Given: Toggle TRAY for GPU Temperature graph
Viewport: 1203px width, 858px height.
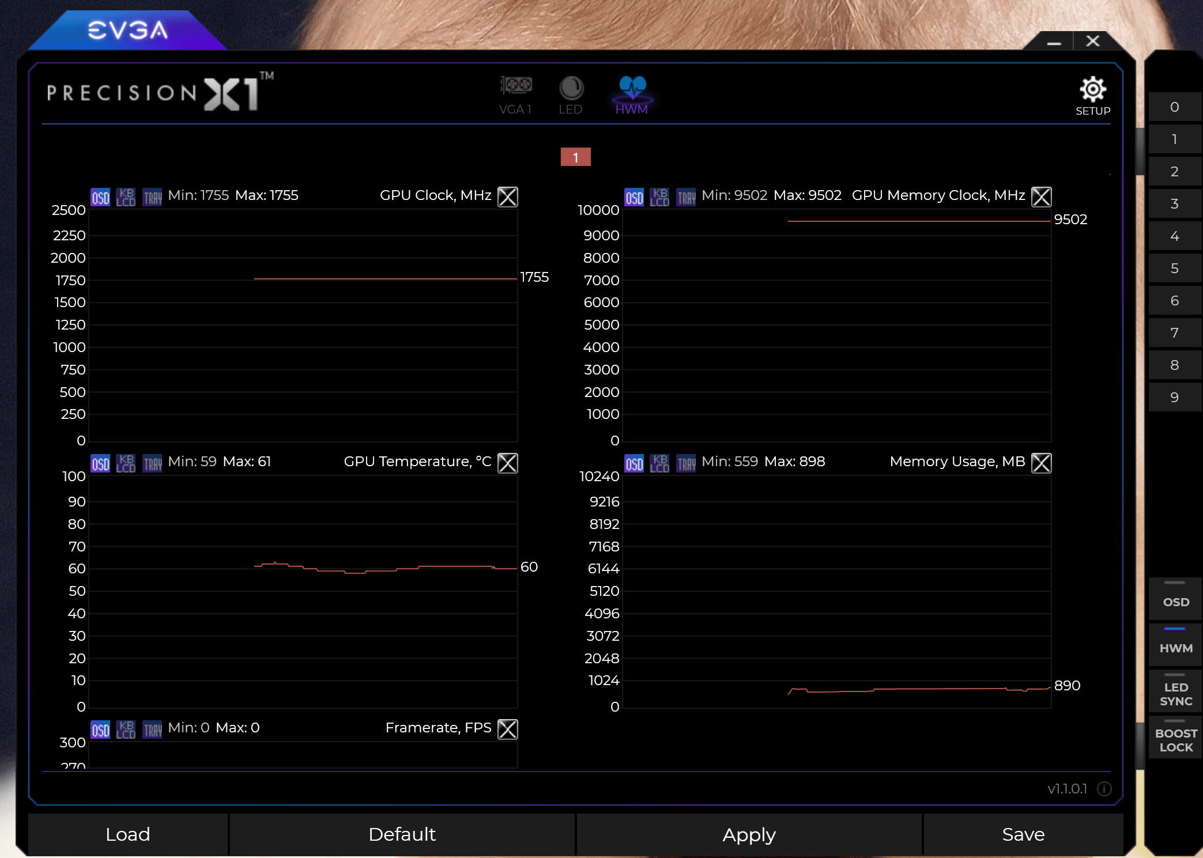Looking at the screenshot, I should click(x=152, y=463).
